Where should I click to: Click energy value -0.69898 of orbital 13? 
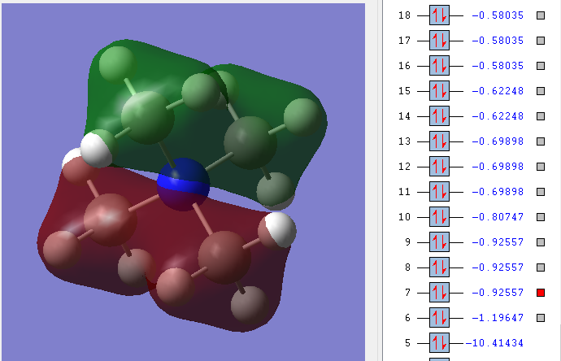tap(498, 141)
